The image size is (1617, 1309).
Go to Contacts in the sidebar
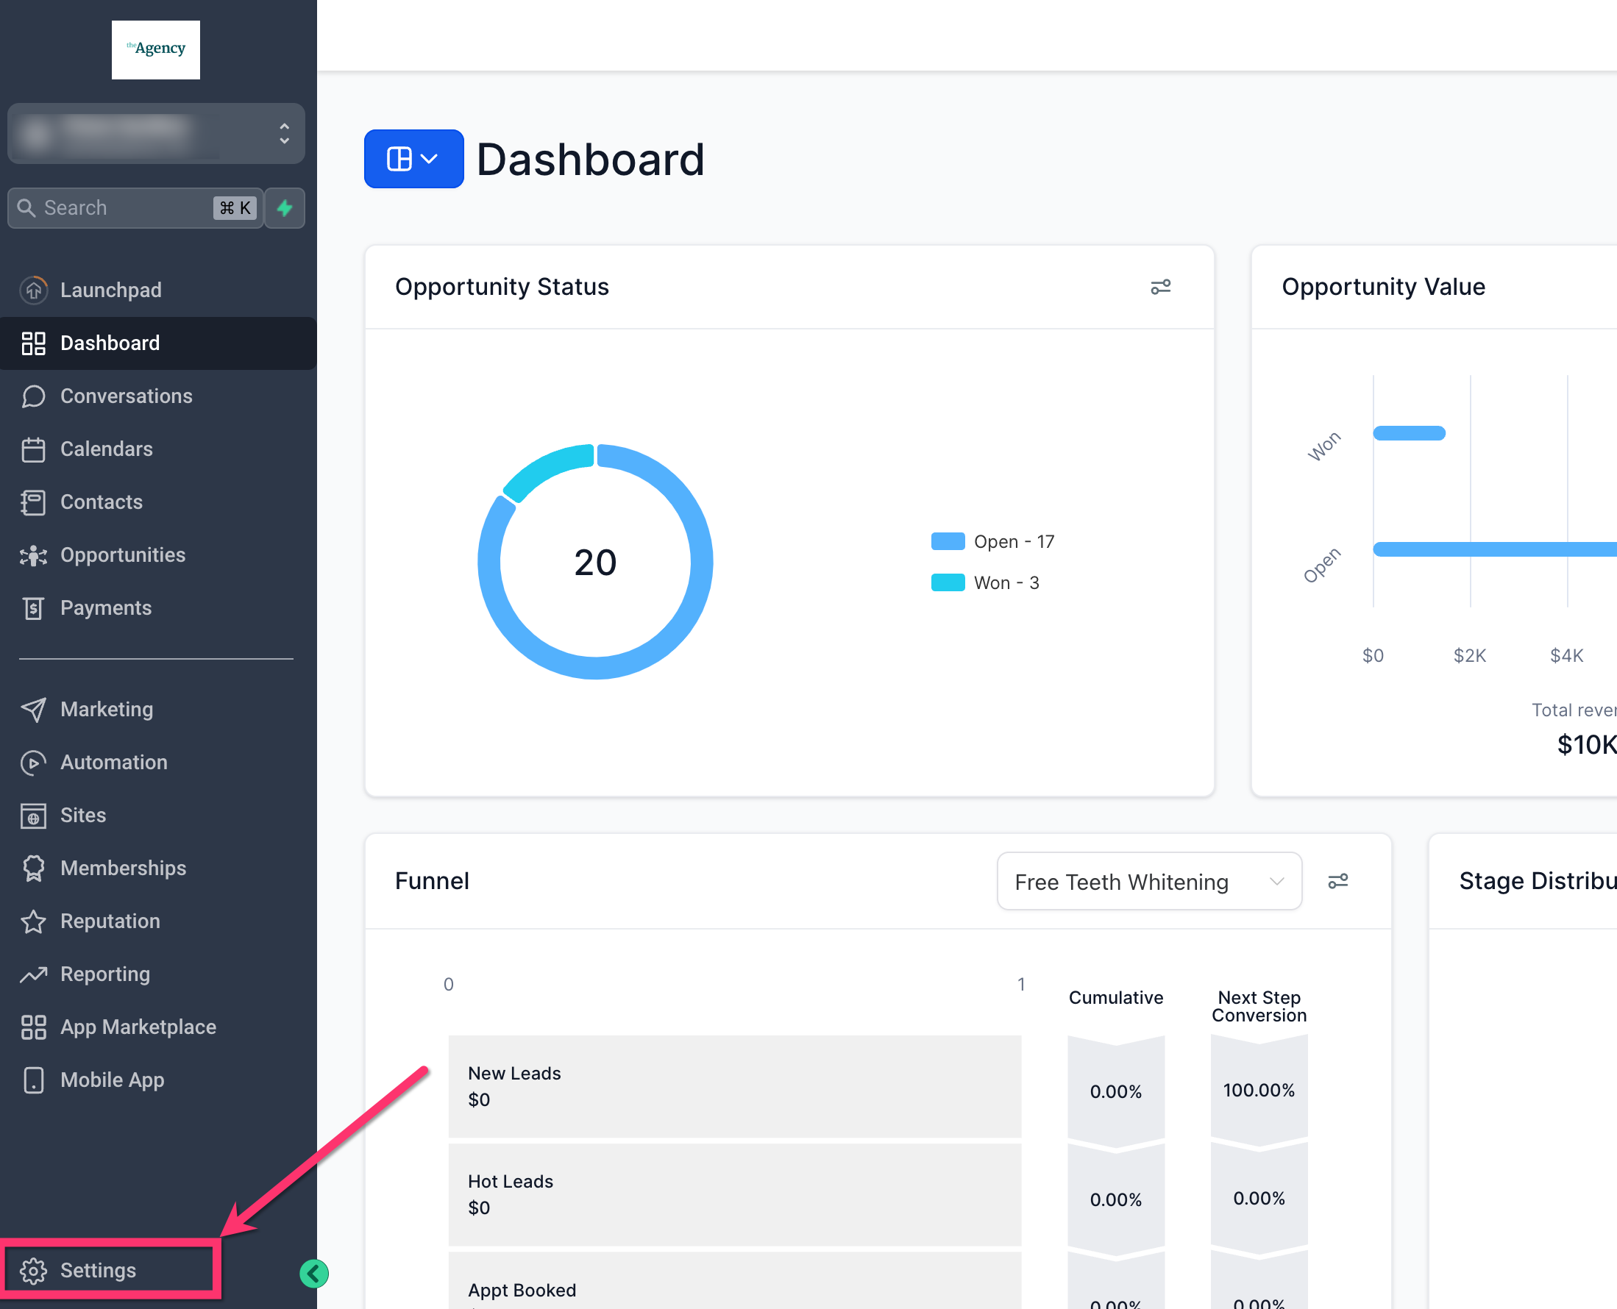[x=101, y=502]
